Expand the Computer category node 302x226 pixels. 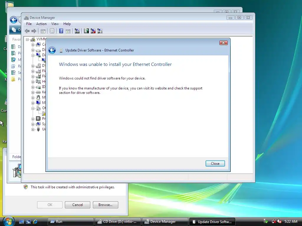click(x=33, y=45)
